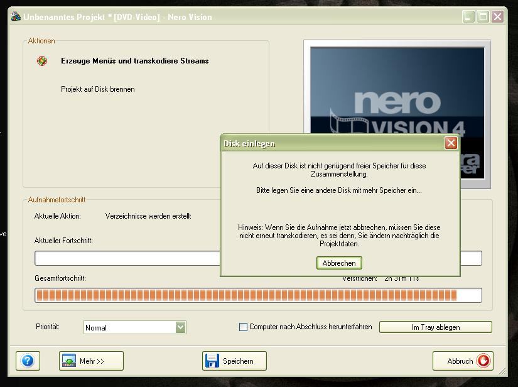
Task: Click 'Projekt auf Disk brennen' text
Action: click(98, 89)
